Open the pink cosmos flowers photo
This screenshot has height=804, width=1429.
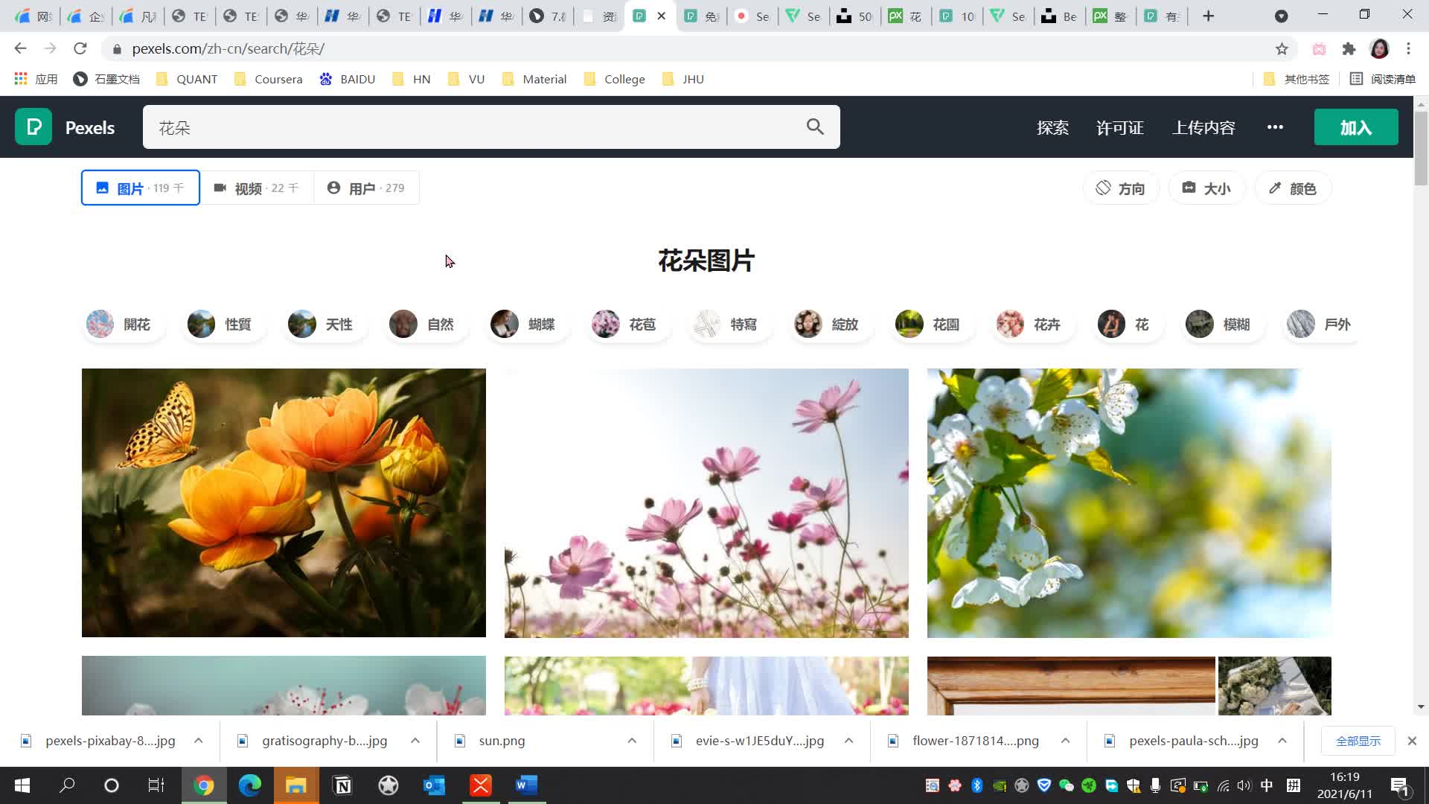tap(706, 502)
